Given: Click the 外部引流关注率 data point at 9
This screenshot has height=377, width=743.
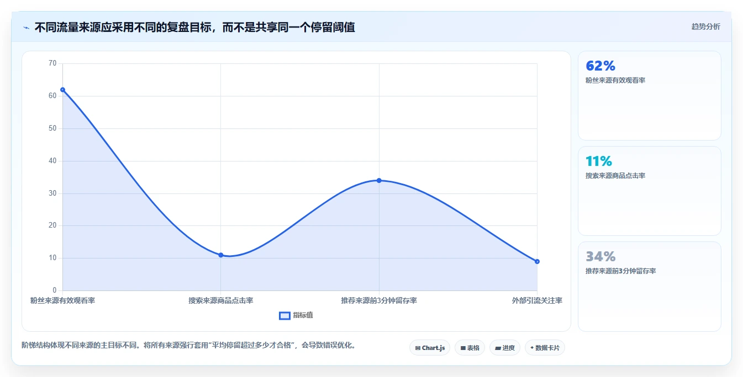Looking at the screenshot, I should [x=537, y=261].
